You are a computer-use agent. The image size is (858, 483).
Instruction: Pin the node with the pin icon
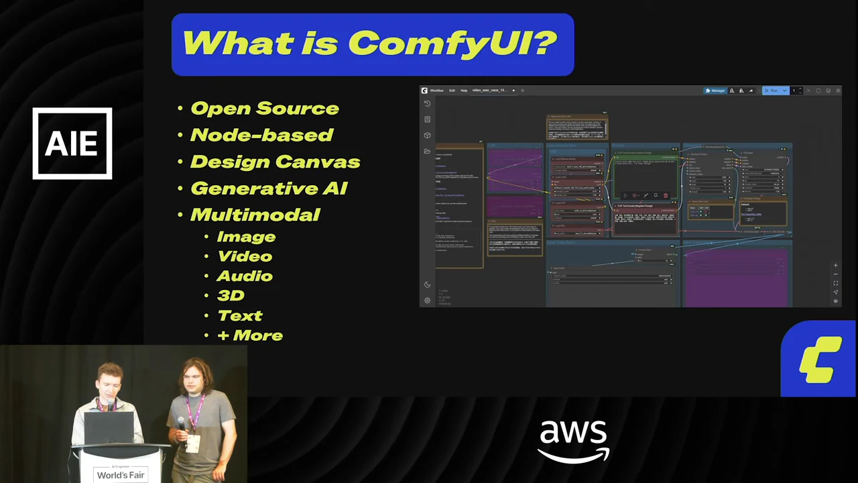point(656,196)
